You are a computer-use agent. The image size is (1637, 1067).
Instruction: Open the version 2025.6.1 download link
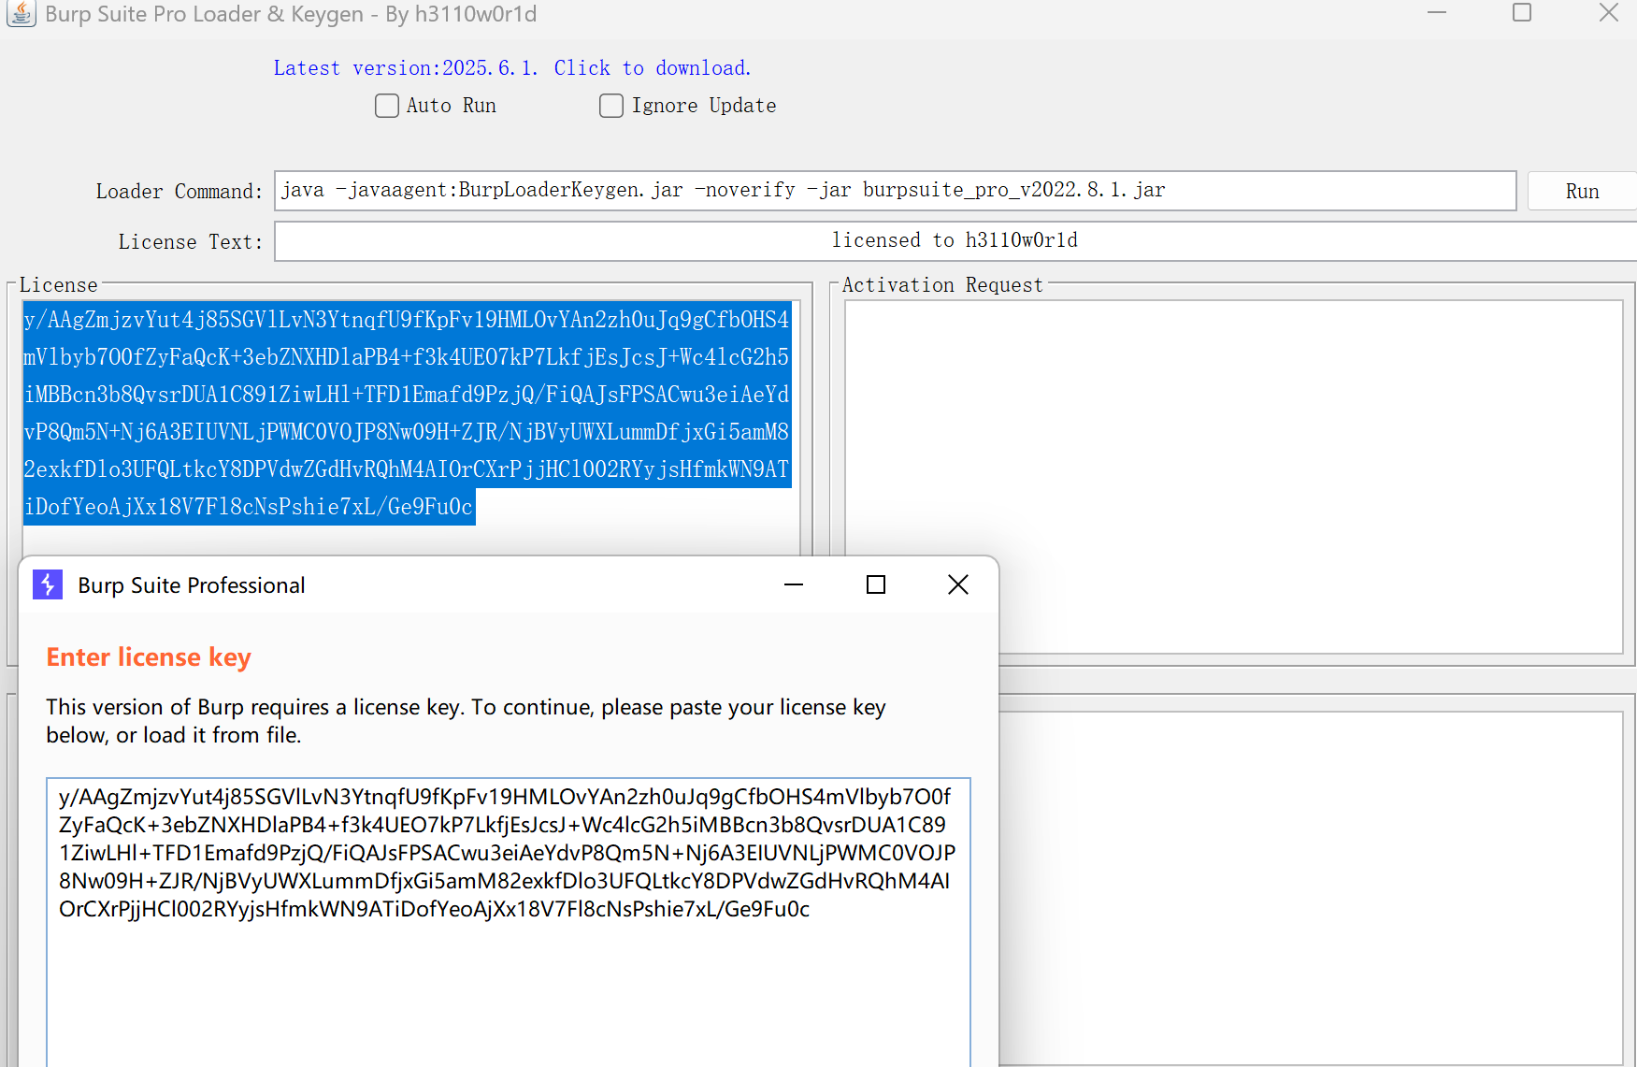510,67
